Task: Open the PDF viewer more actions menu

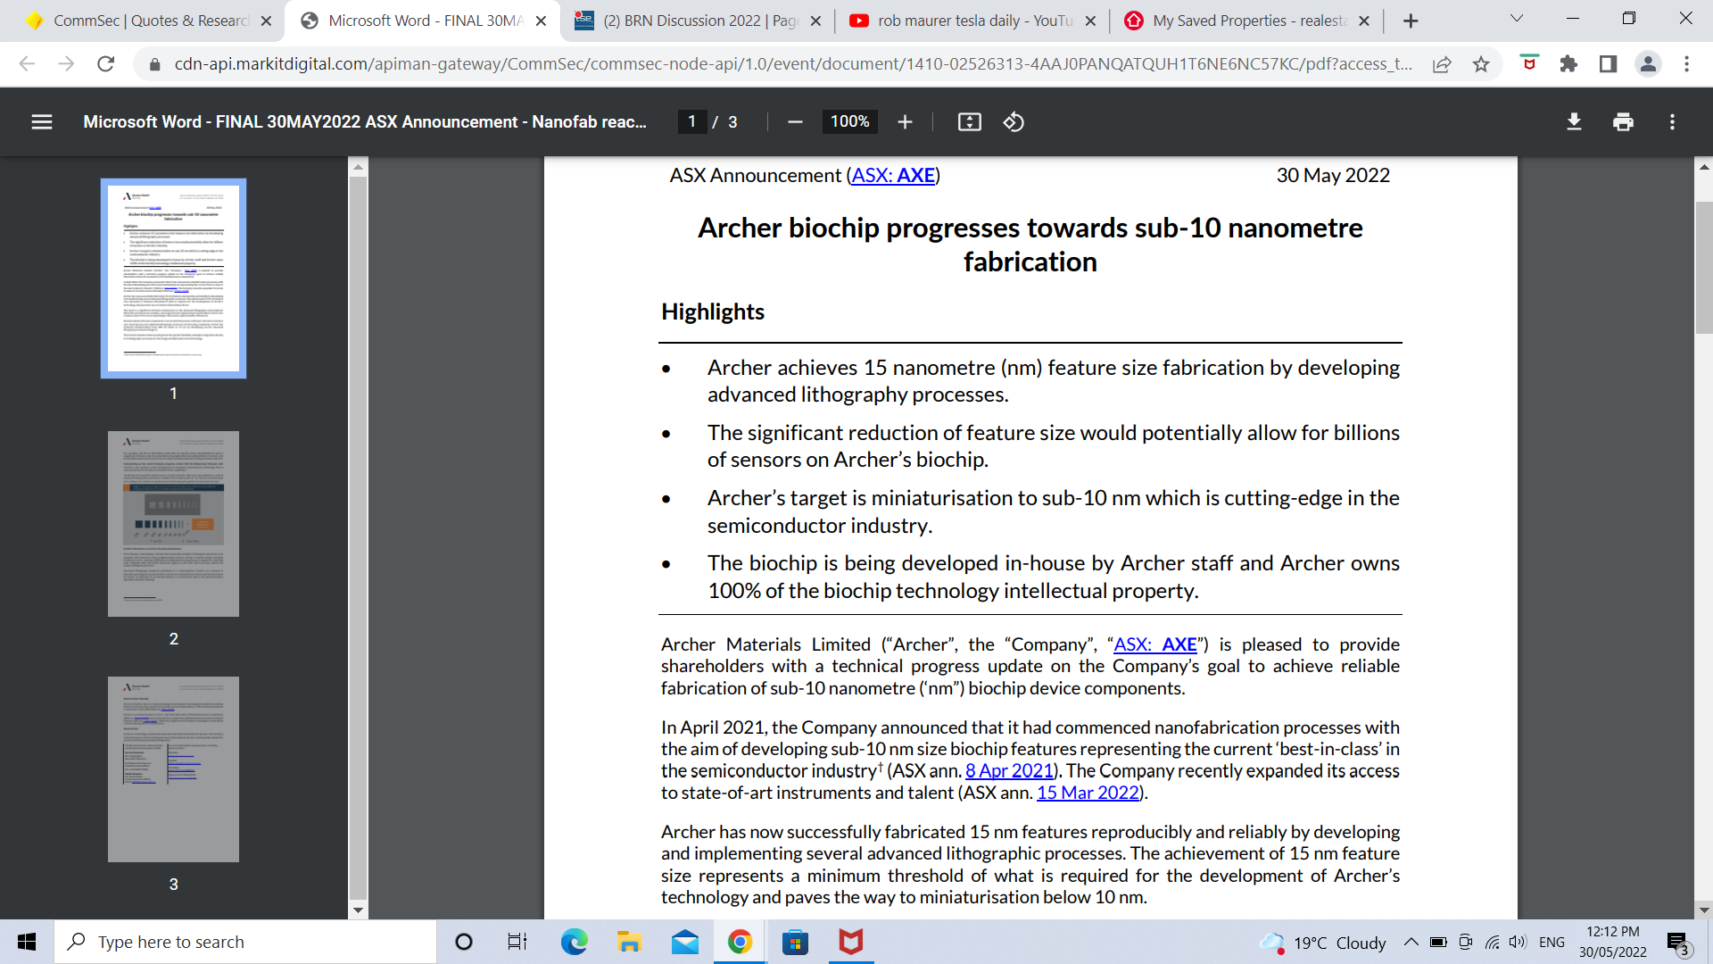Action: click(x=1672, y=122)
